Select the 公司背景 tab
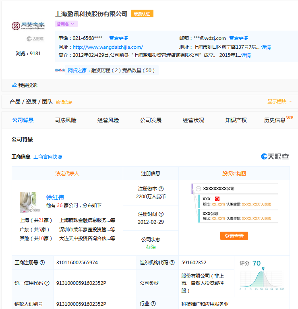 (x=23, y=120)
